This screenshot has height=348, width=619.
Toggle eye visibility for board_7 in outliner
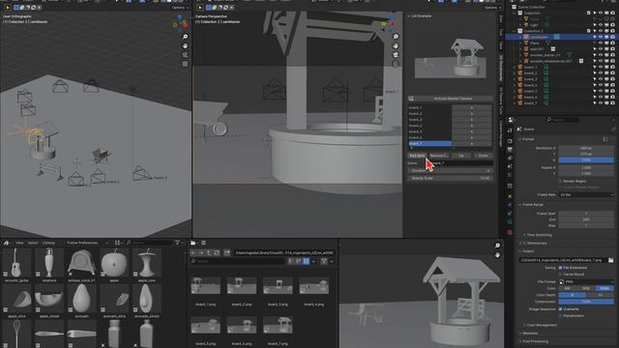[601, 103]
